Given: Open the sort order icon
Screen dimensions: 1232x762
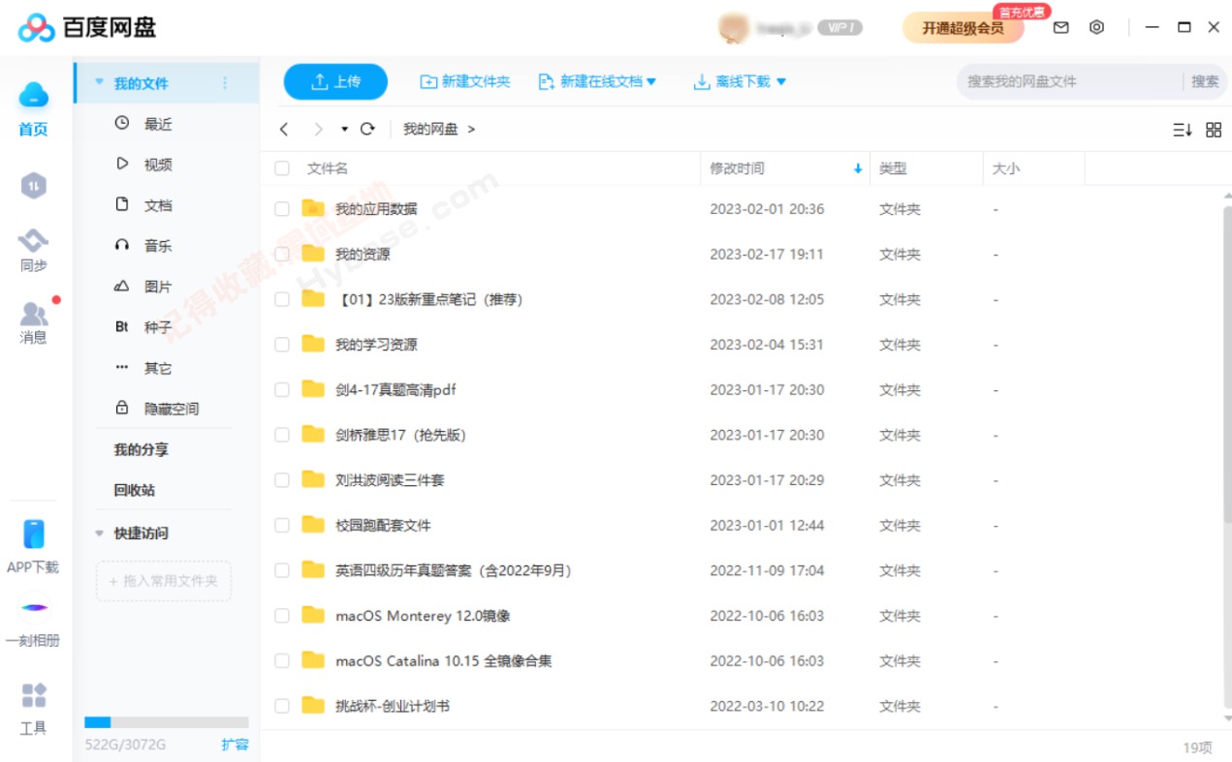Looking at the screenshot, I should point(1183,130).
